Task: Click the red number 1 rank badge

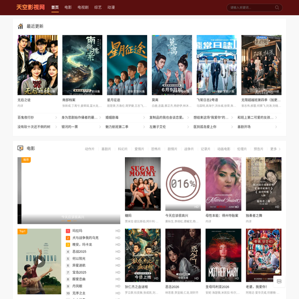Action: (68, 231)
